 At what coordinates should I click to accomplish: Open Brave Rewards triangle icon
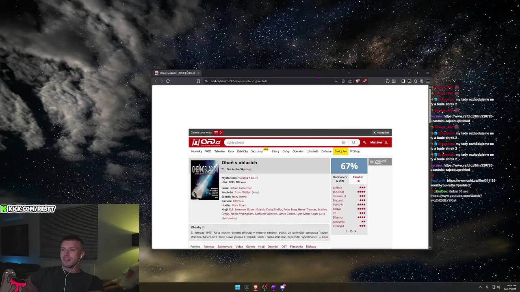pos(364,81)
